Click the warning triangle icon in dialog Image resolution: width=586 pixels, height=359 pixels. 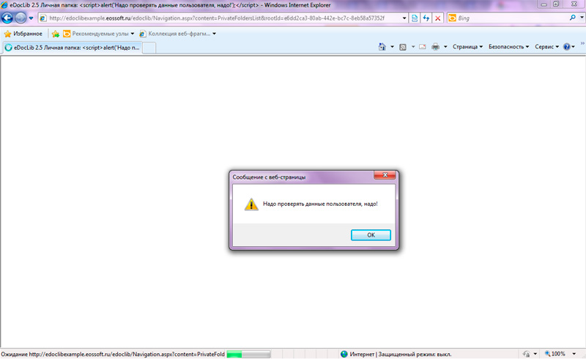pos(251,204)
